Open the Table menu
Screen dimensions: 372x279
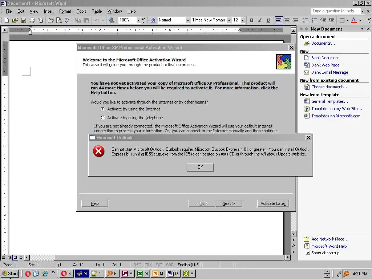point(97,11)
